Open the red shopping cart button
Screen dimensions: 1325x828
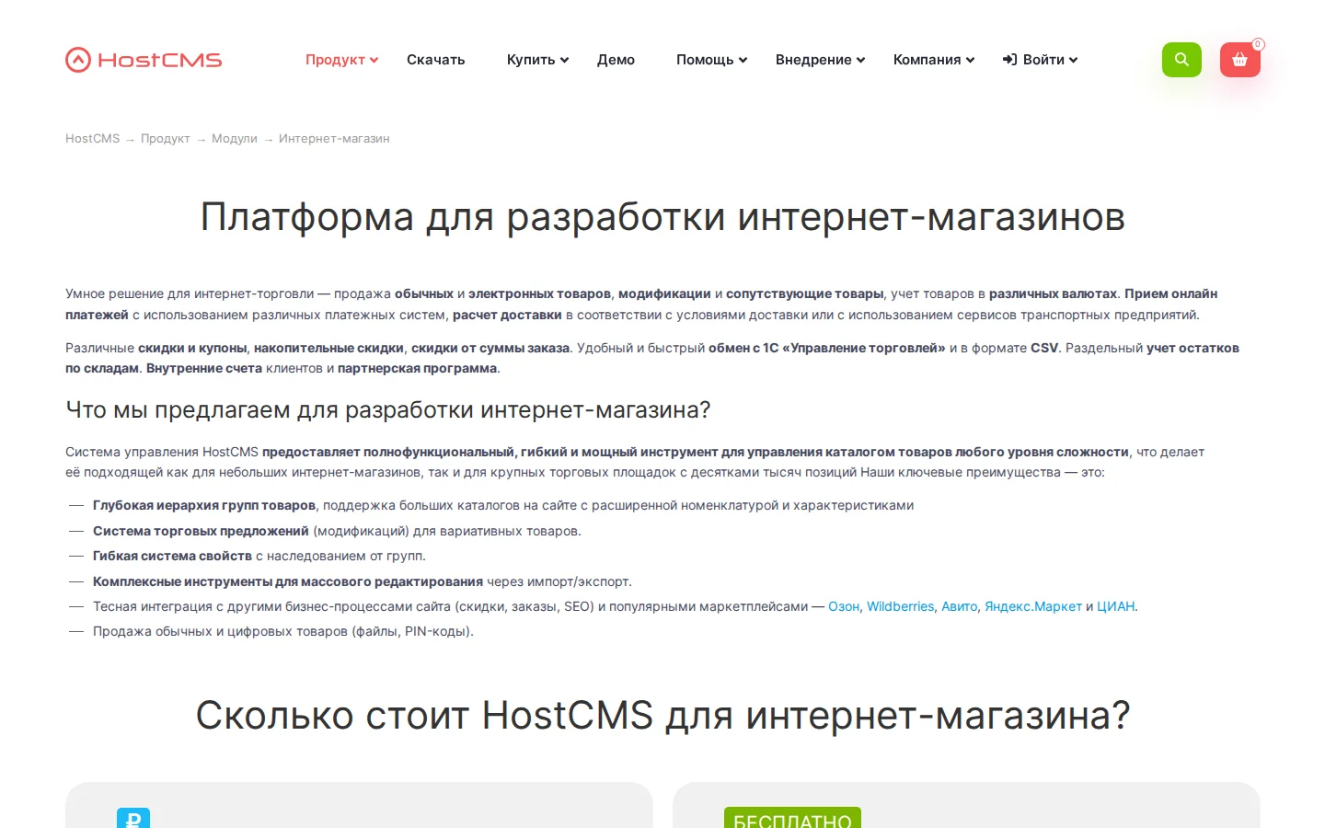pyautogui.click(x=1239, y=60)
